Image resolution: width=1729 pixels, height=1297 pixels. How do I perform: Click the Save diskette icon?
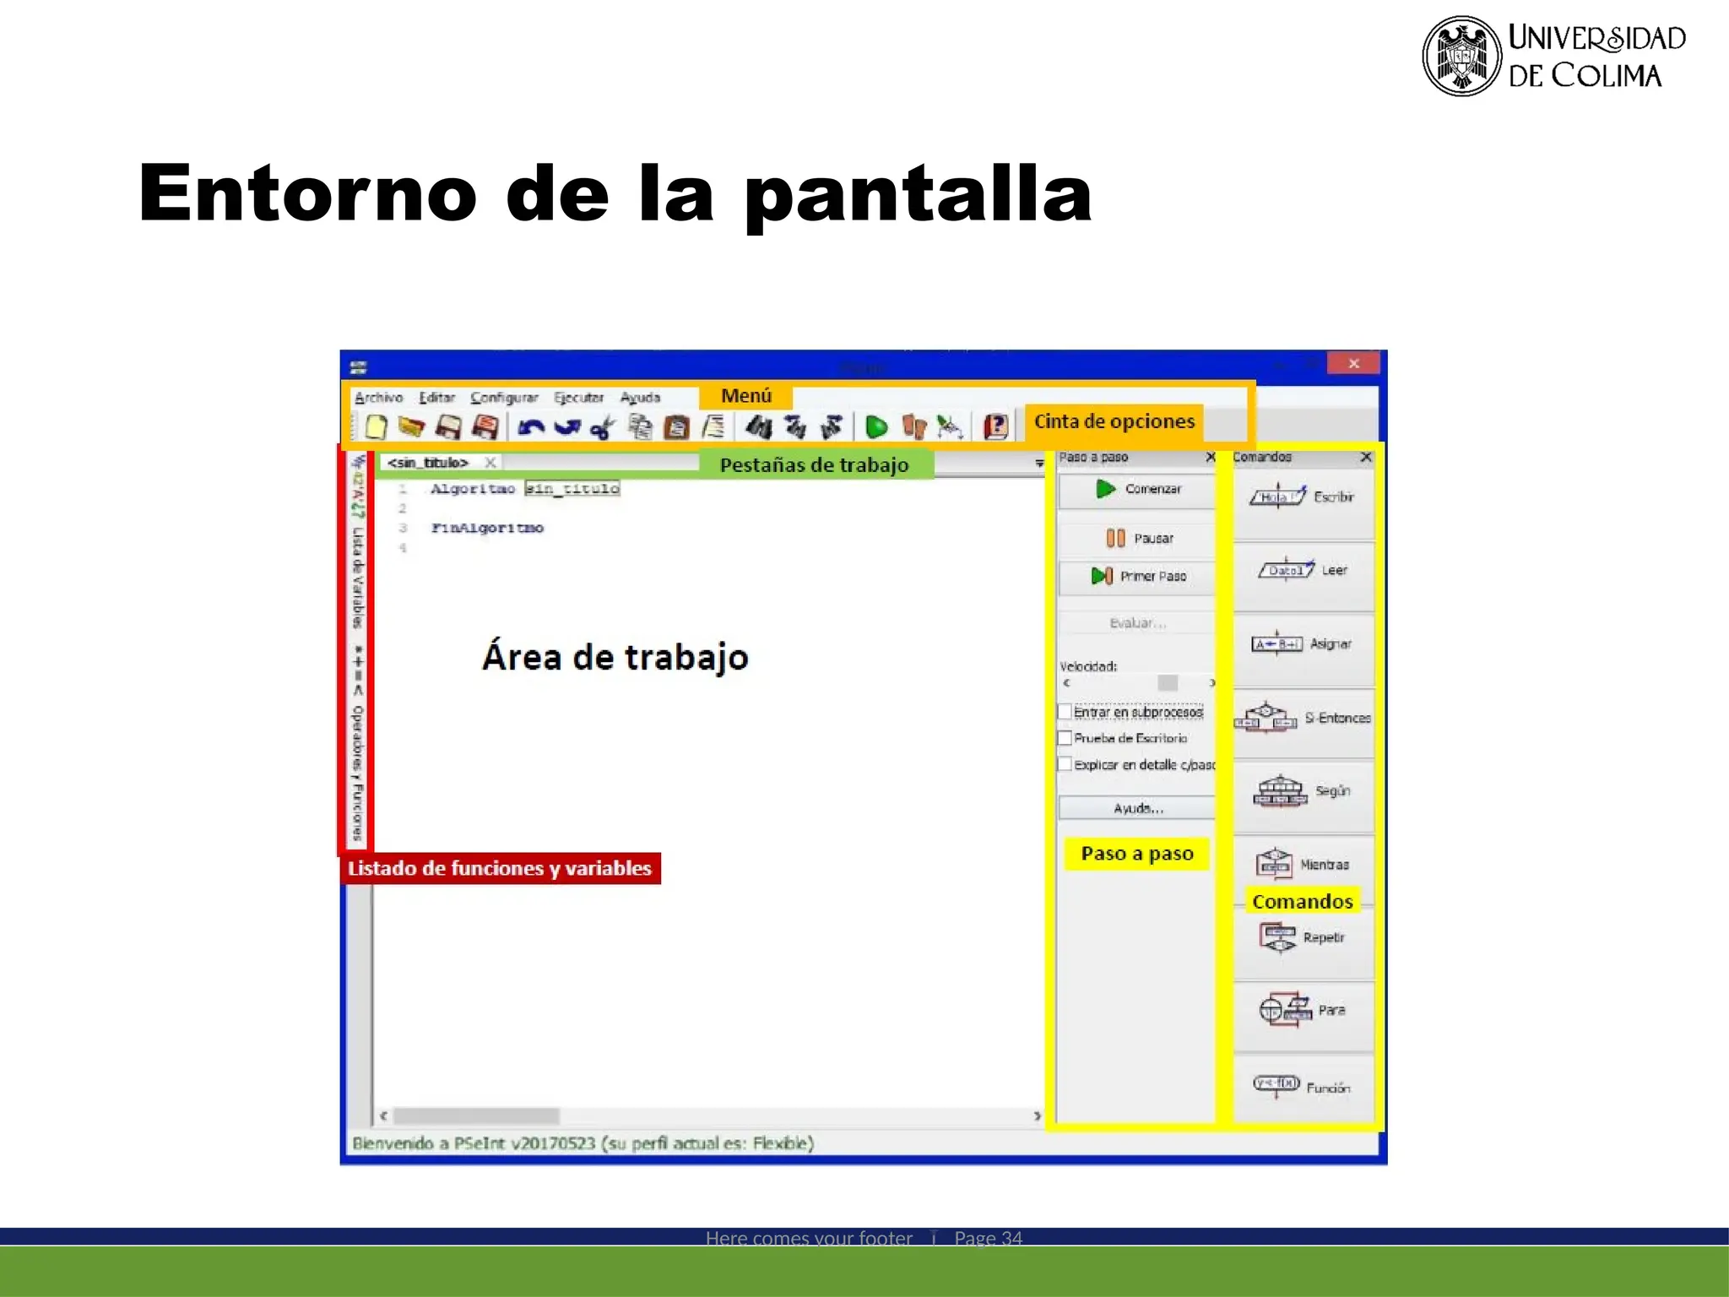point(447,427)
